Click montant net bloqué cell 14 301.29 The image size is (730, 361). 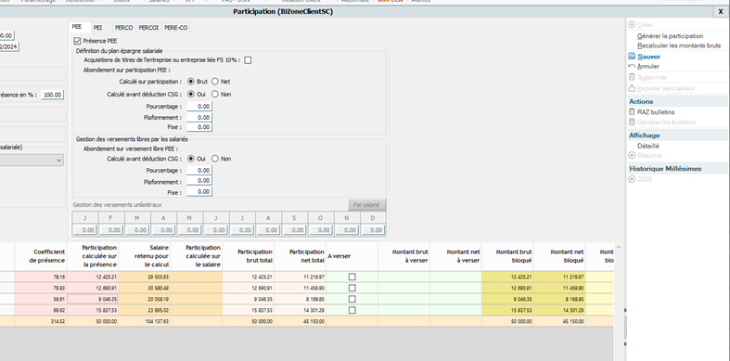pyautogui.click(x=559, y=310)
